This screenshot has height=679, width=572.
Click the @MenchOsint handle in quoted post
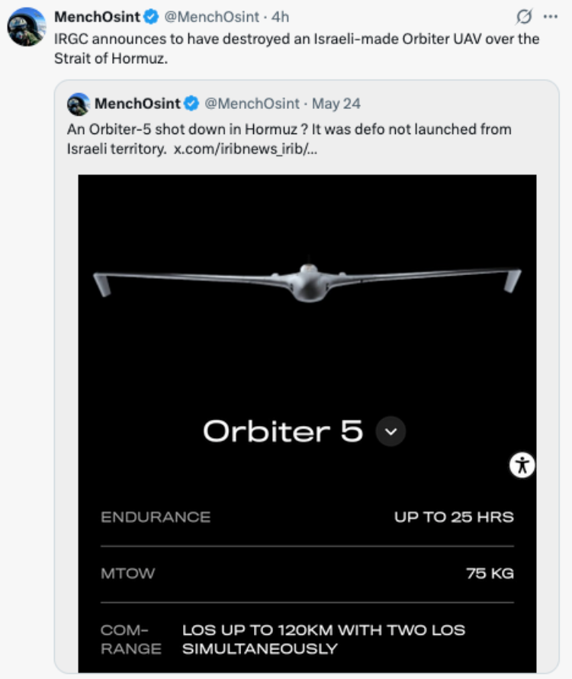tap(252, 104)
